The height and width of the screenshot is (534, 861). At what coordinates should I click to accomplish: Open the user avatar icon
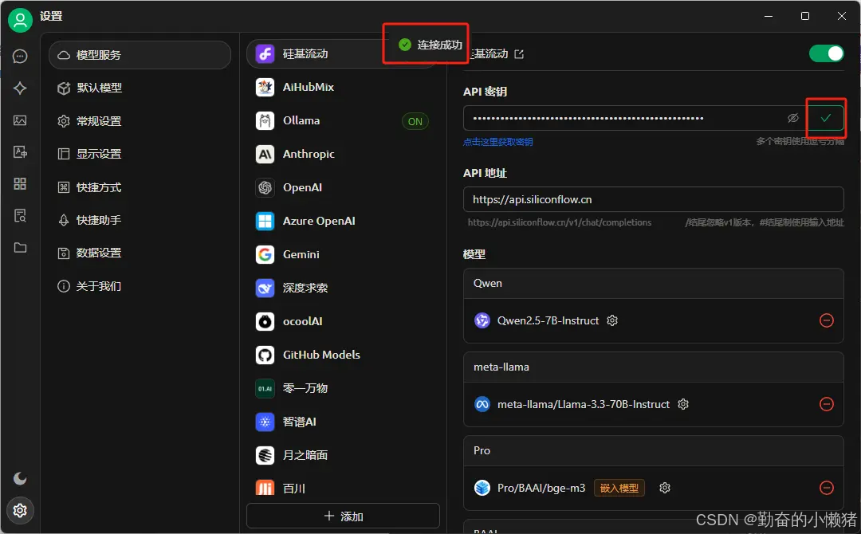coord(20,20)
